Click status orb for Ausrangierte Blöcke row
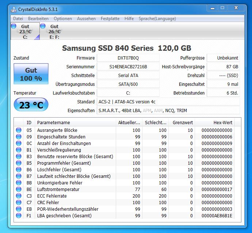The width and height of the screenshot is (252, 233). [x=19, y=130]
